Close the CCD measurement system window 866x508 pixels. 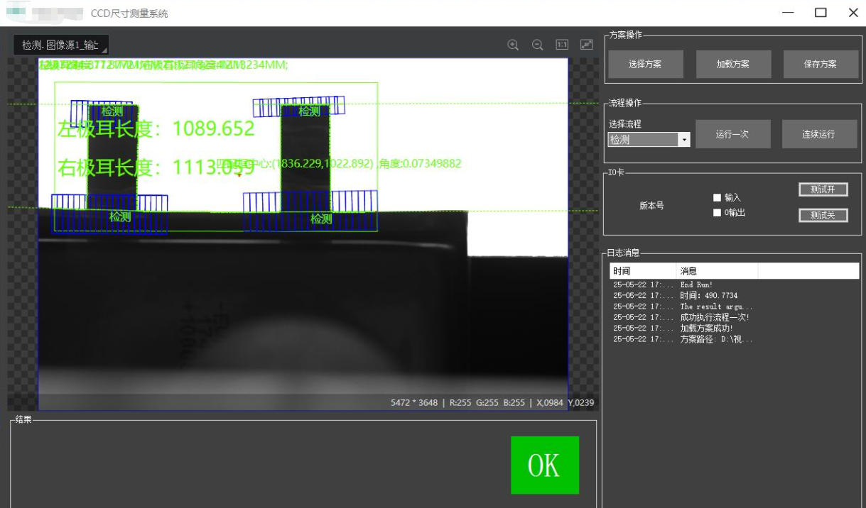click(x=853, y=13)
